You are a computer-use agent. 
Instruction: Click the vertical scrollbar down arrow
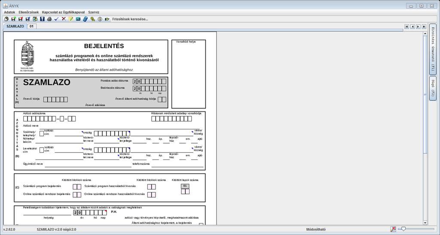tap(425, 223)
